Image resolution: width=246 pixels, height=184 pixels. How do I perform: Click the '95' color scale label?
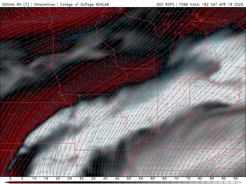pyautogui.click(x=236, y=178)
